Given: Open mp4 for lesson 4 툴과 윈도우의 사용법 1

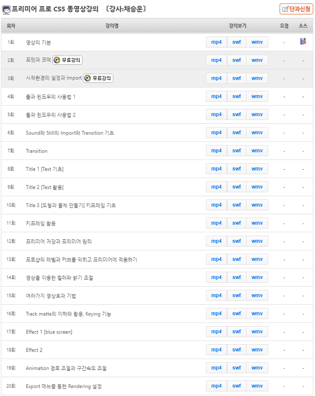Looking at the screenshot, I should click(216, 96).
